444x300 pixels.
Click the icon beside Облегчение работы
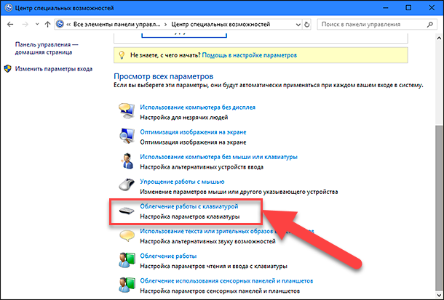point(127,260)
